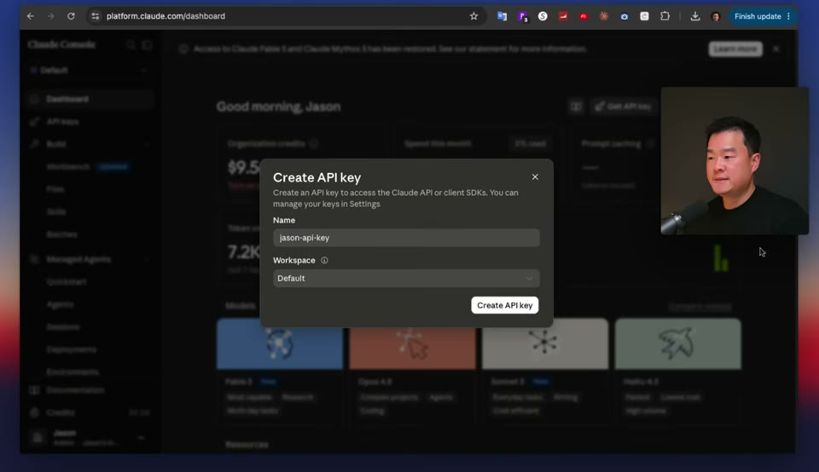Screen dimensions: 819x472
Task: Open the blue camera extension icon
Action: click(x=624, y=16)
